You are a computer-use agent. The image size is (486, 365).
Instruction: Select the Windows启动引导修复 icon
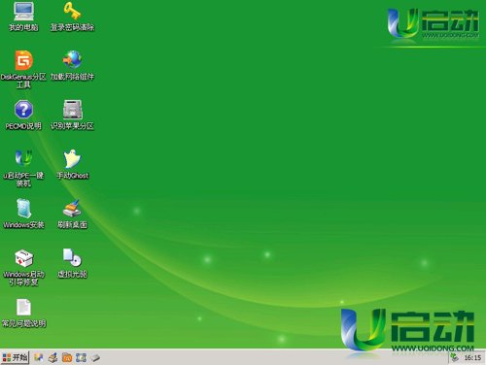(23, 258)
